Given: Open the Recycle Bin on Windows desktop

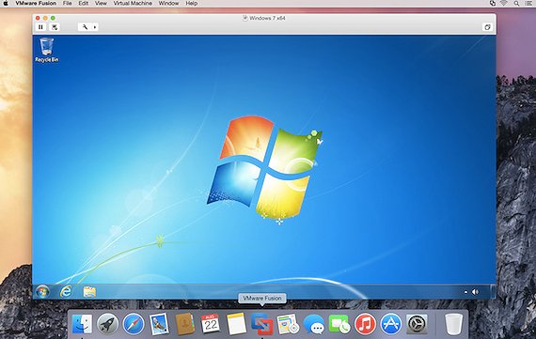Looking at the screenshot, I should tap(47, 50).
